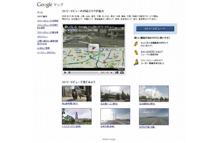Click the heading 新しい機能が加わりさらに使いやすく
Viewport: 218px width, 143px height.
[152, 38]
